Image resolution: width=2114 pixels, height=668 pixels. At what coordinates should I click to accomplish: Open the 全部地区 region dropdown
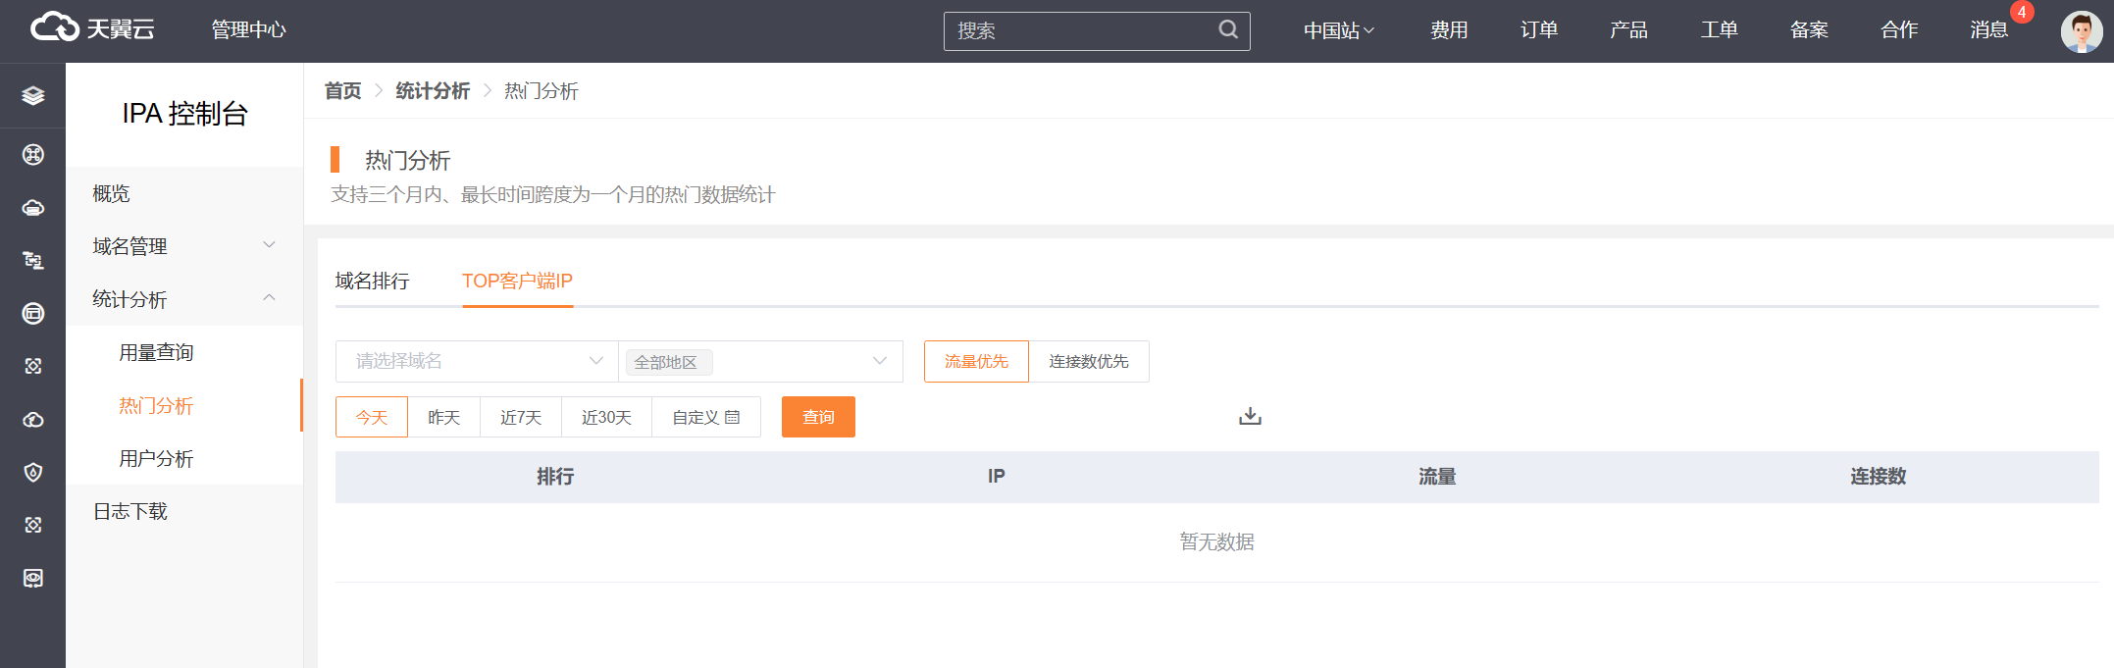coord(760,362)
